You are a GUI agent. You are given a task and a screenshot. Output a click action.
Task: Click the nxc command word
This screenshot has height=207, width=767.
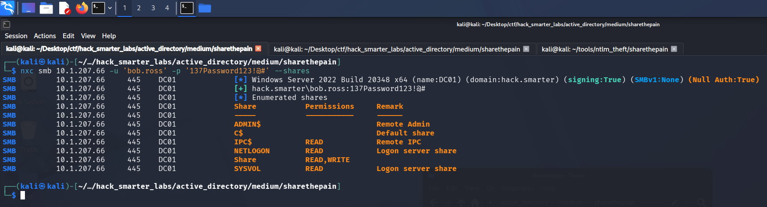[27, 71]
